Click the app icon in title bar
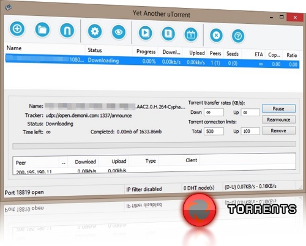The height and width of the screenshot is (246, 306). (9, 7)
